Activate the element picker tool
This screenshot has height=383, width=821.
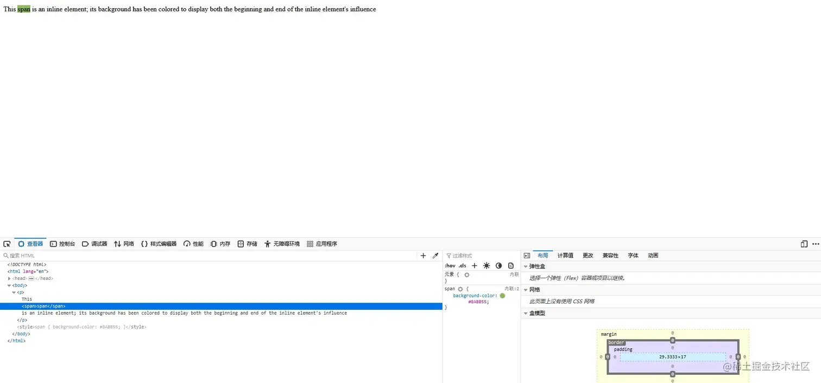[7, 244]
